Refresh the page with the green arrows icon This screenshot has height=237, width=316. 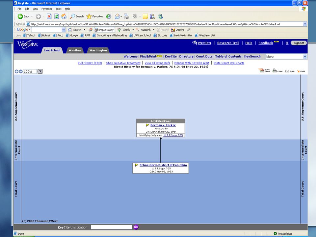(57, 16)
